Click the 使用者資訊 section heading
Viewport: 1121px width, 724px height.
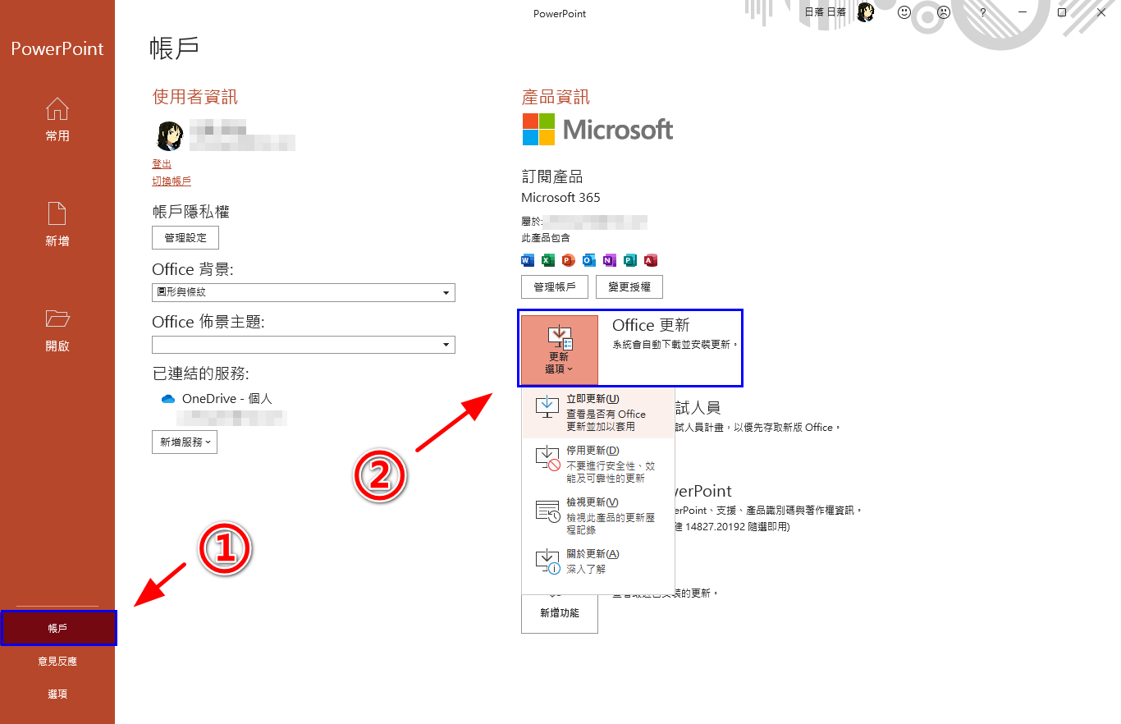[195, 98]
